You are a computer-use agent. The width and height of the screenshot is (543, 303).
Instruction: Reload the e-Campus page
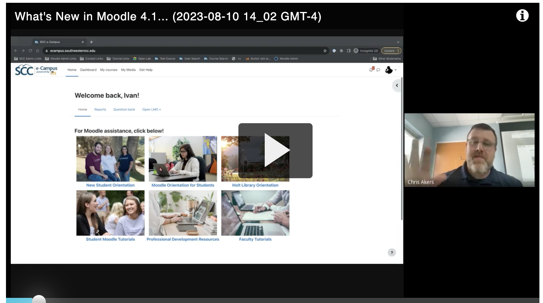30,51
